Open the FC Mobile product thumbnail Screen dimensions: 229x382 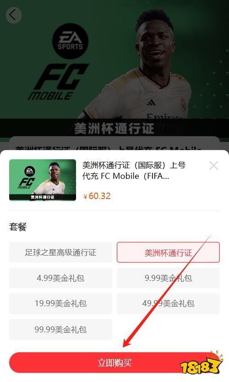click(x=43, y=180)
